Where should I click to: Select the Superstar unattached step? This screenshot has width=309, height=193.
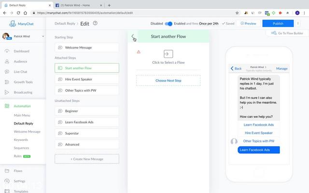tap(87, 133)
